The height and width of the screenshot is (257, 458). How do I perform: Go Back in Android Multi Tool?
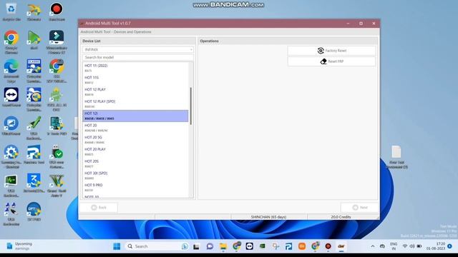tap(99, 208)
